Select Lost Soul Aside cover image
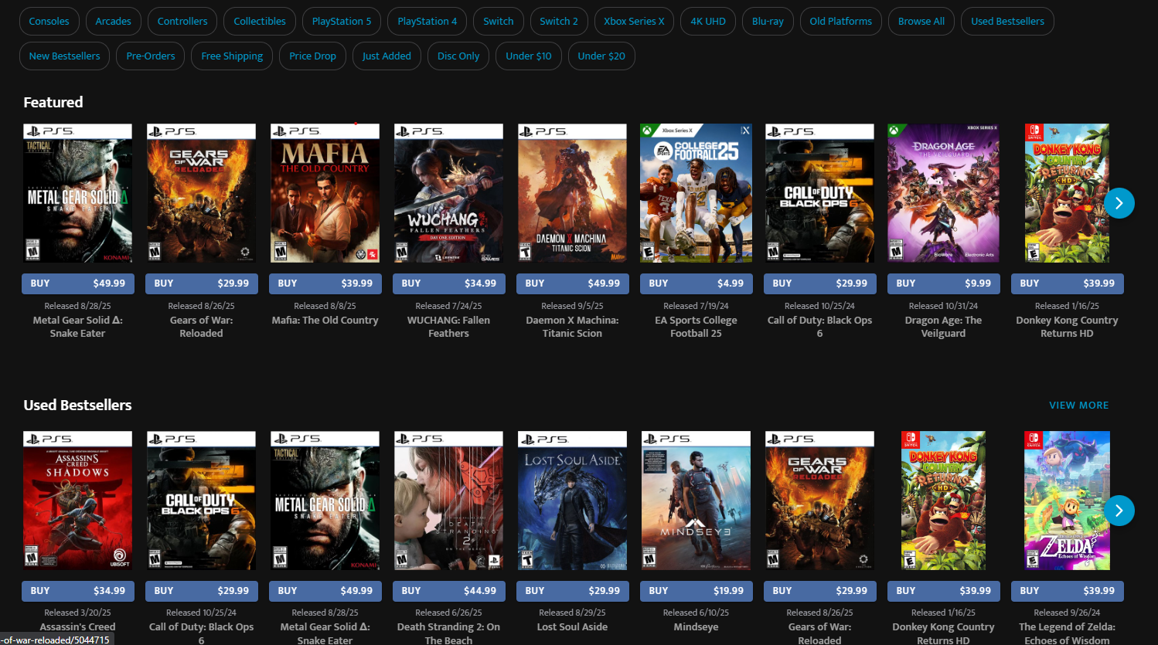Screen dimensions: 1158x645 pos(572,501)
